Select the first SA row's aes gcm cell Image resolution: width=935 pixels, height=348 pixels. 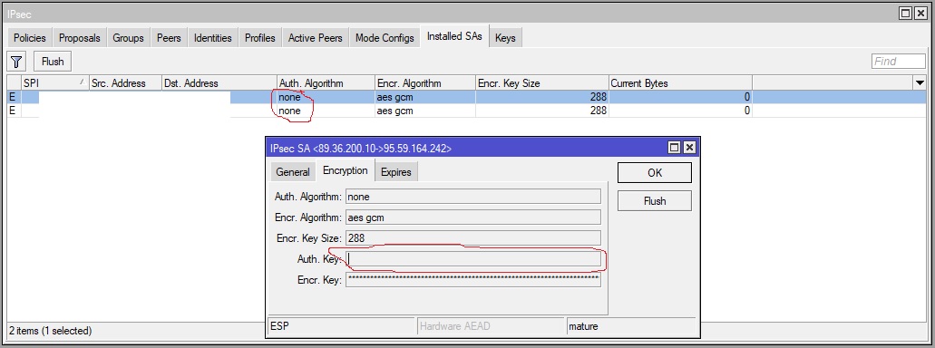tap(425, 97)
